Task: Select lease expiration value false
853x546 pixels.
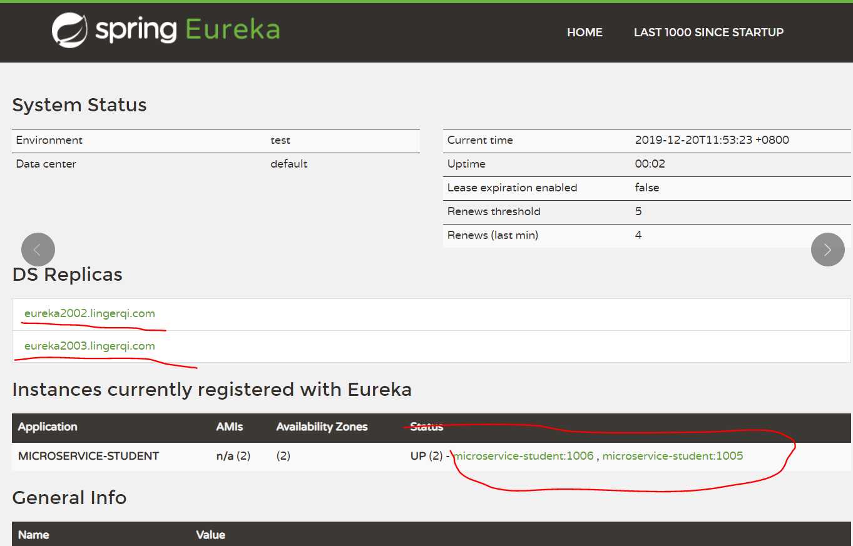Action: point(647,188)
